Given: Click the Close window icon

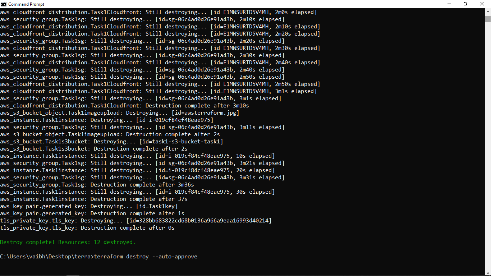Looking at the screenshot, I should click(482, 4).
